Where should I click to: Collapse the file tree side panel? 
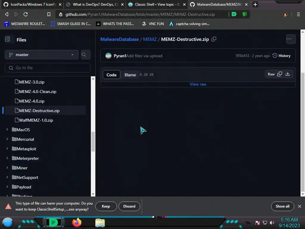point(7,39)
